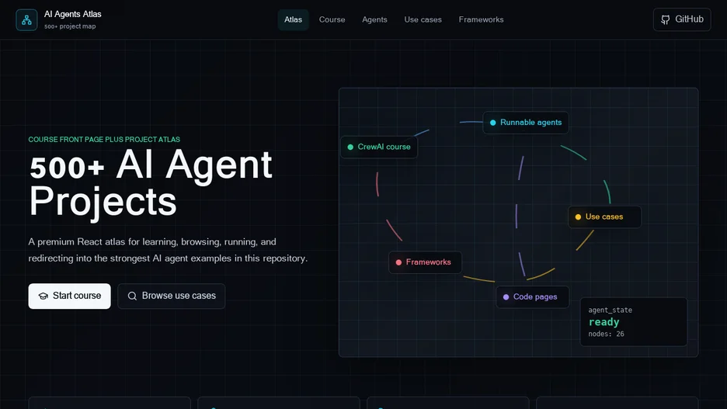Click the GitHub octocat icon
Image resolution: width=727 pixels, height=409 pixels.
(x=666, y=19)
